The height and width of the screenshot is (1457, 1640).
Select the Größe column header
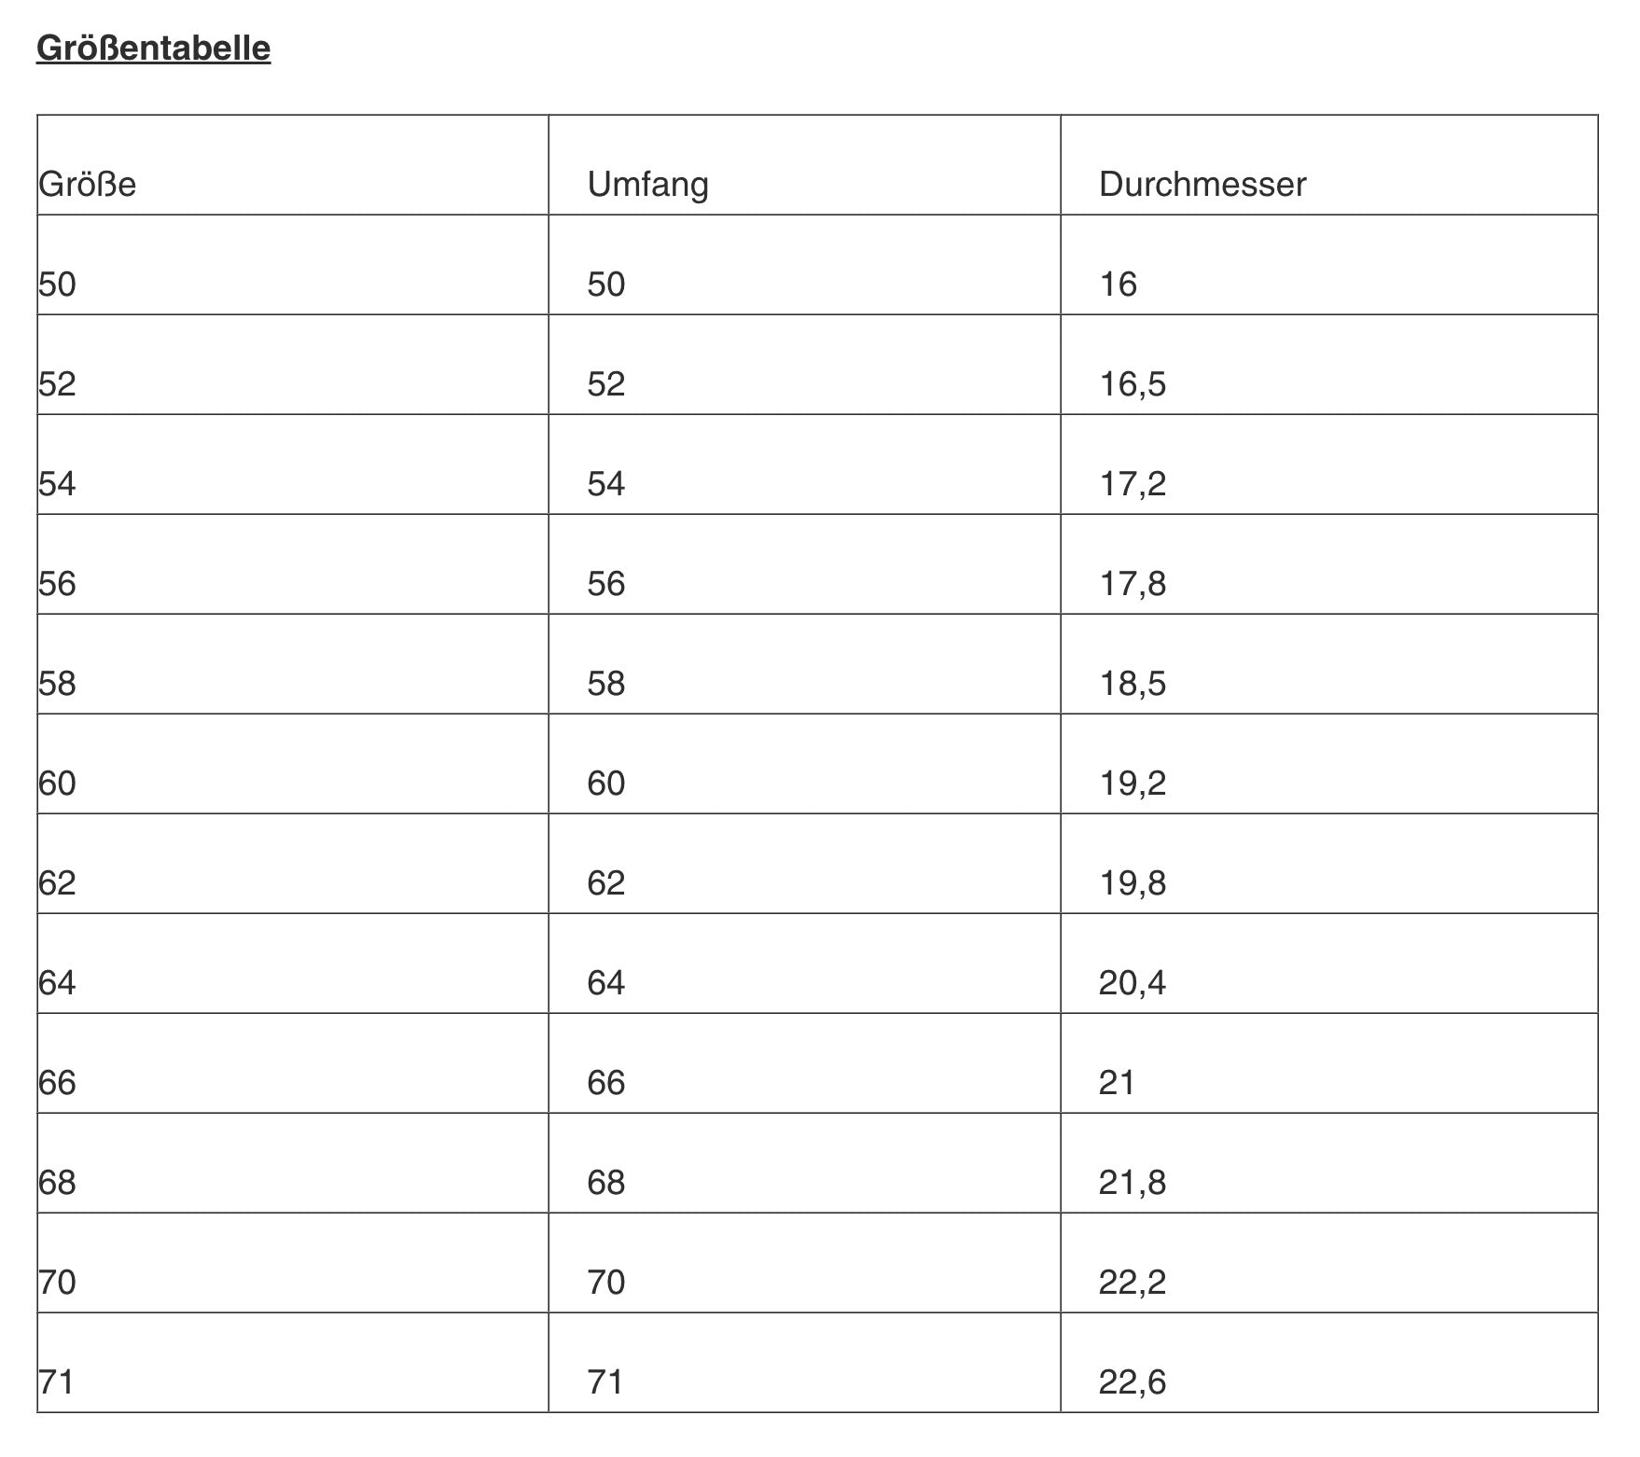point(87,185)
